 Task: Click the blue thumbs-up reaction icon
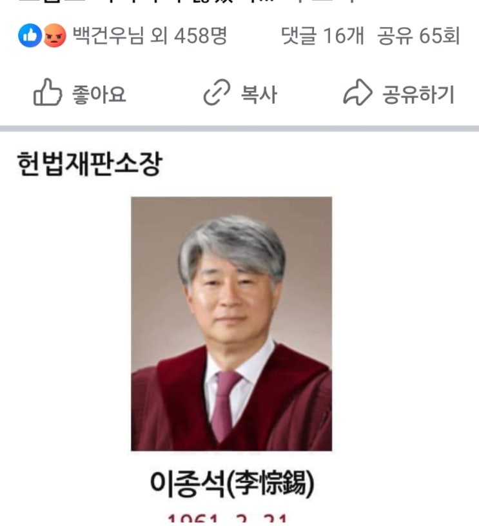click(30, 35)
